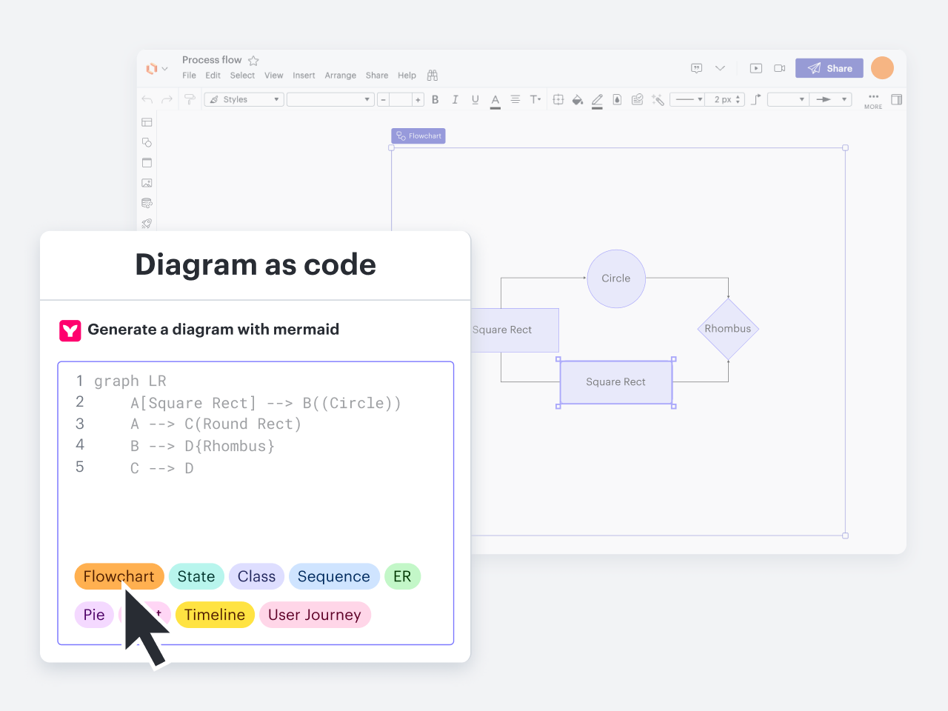
Task: Open the Styles dropdown
Action: point(244,99)
